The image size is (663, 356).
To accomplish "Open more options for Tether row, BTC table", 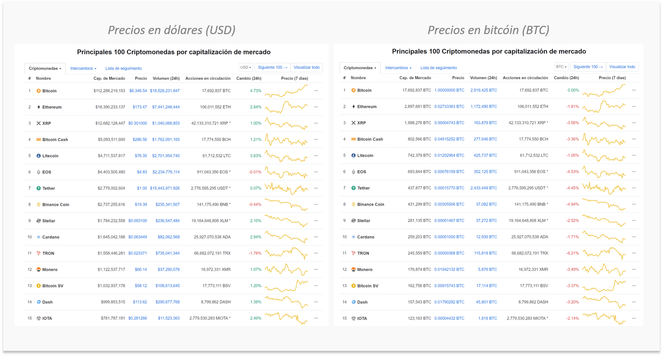I will [634, 188].
